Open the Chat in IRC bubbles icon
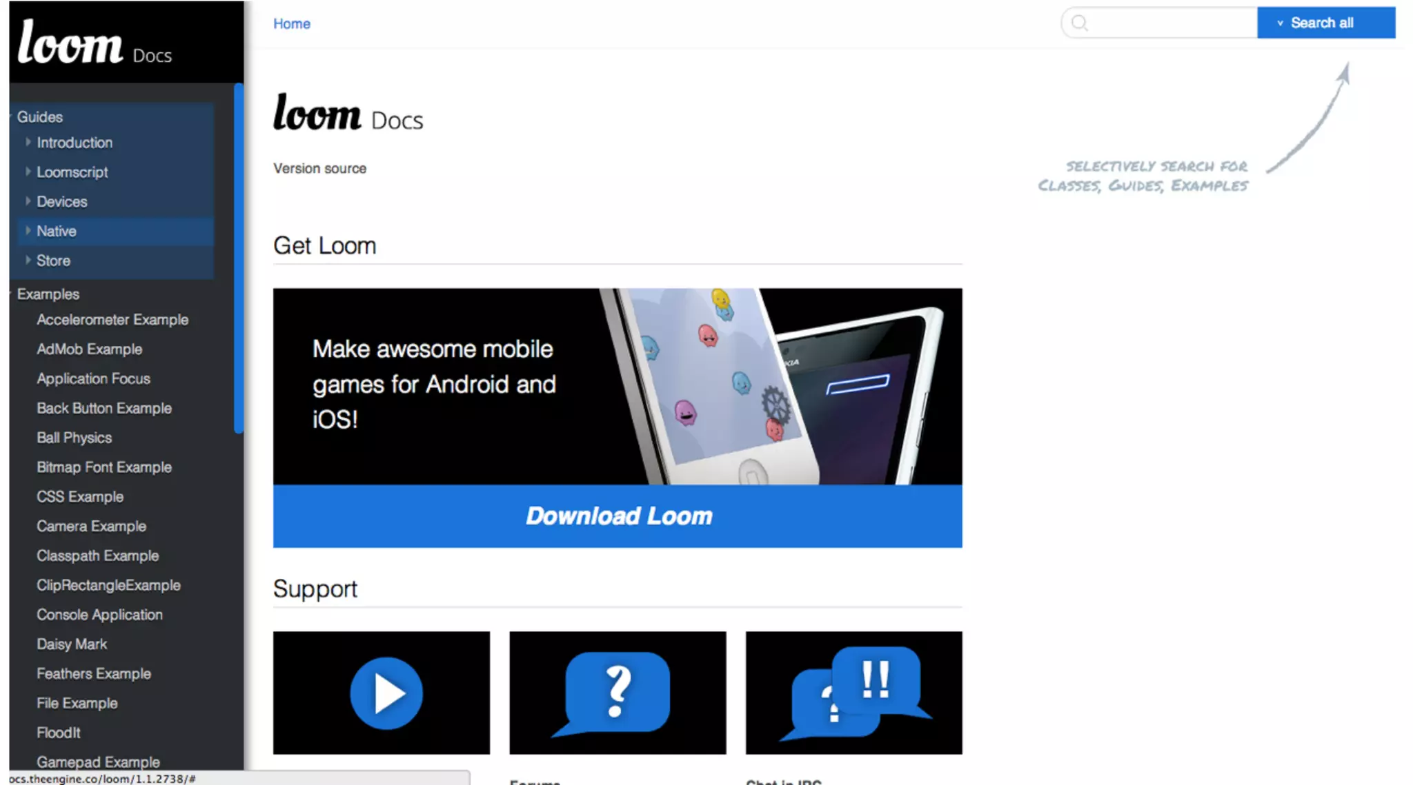Screen dimensions: 1413x785 [853, 693]
